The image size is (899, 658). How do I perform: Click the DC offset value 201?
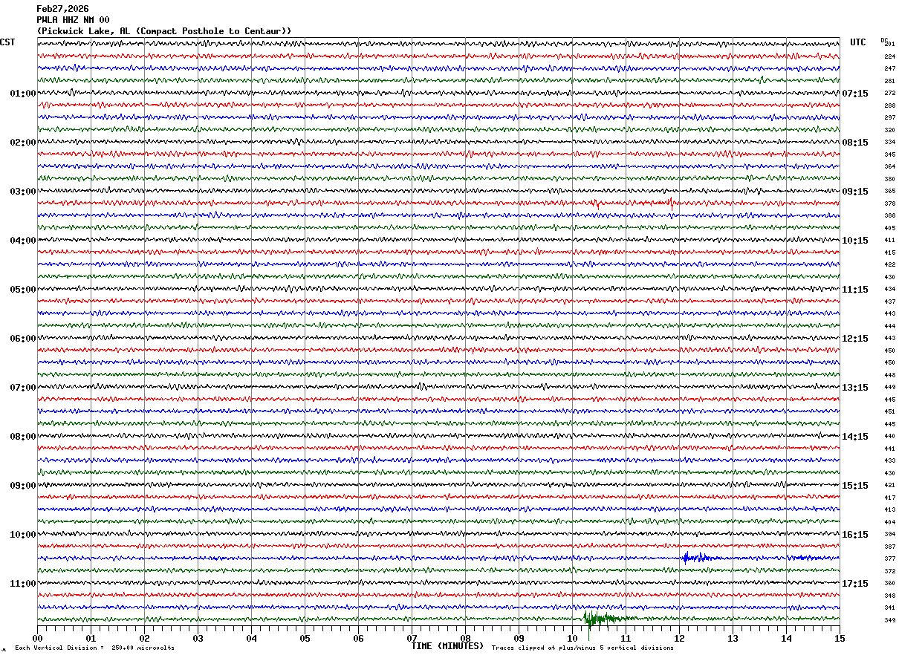889,45
